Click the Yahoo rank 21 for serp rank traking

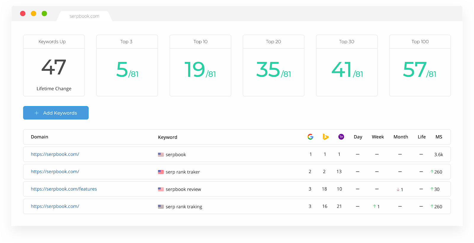point(339,206)
